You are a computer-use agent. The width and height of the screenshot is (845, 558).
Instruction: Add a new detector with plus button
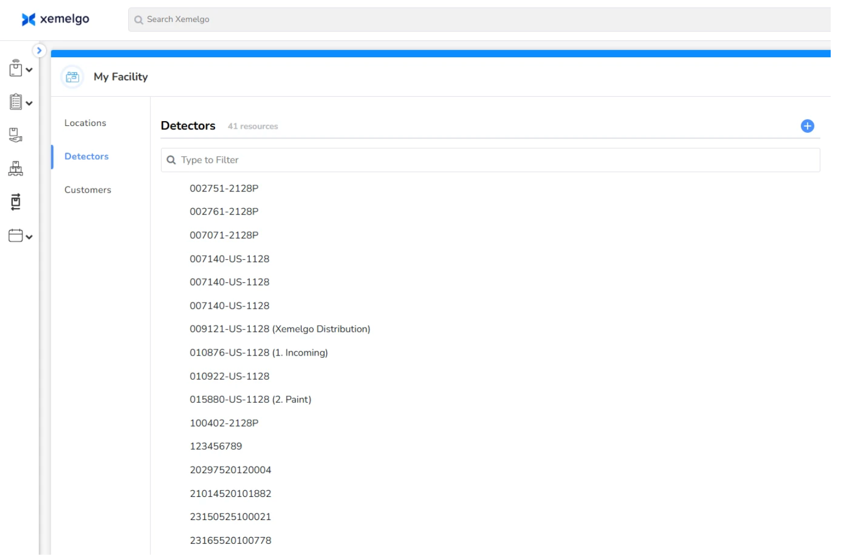[x=807, y=126]
